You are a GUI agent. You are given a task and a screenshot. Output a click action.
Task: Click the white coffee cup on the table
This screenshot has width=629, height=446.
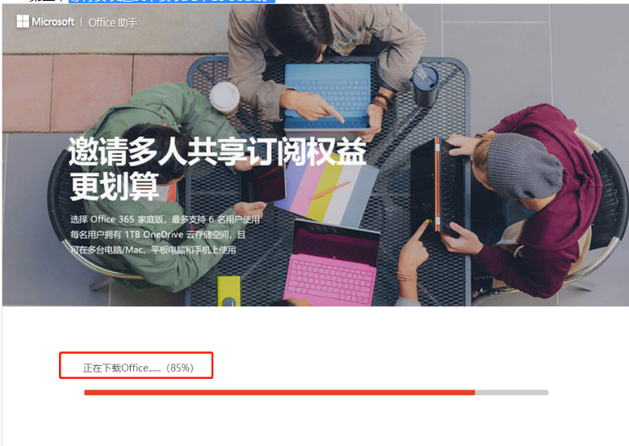point(224,97)
